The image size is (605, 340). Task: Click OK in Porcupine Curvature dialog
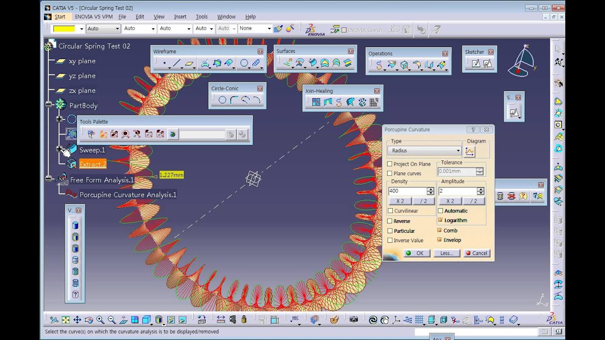tap(417, 253)
